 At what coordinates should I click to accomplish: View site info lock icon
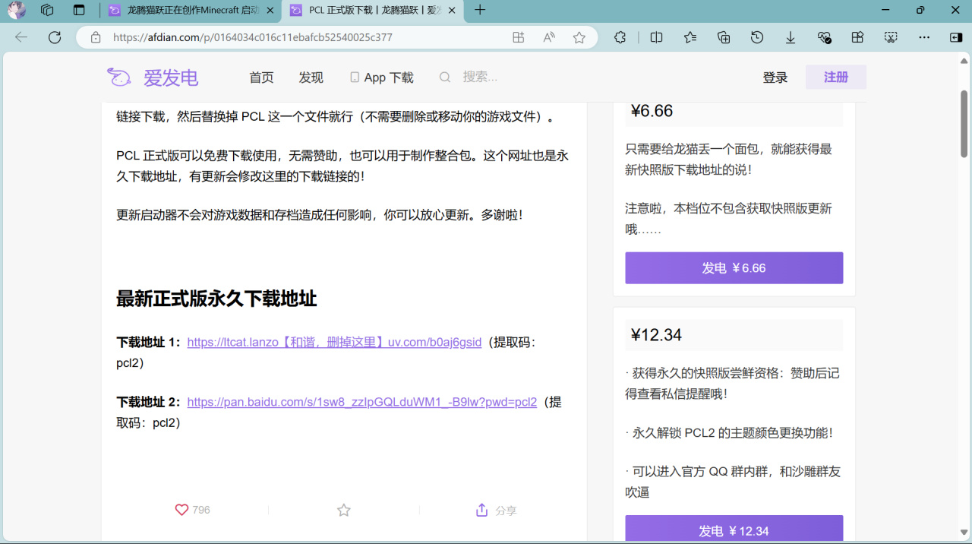pyautogui.click(x=96, y=37)
